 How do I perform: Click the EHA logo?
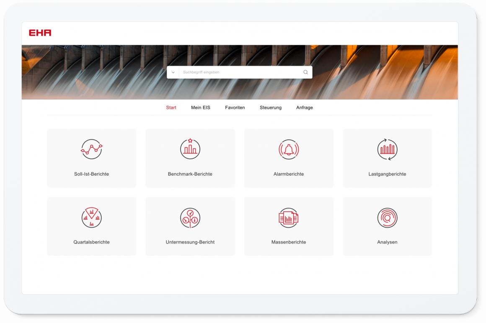40,33
